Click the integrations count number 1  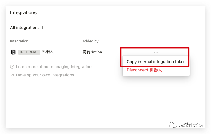coord(42,28)
